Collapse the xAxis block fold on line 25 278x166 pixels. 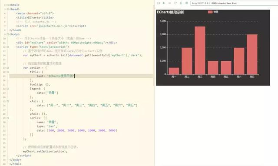coord(8,101)
